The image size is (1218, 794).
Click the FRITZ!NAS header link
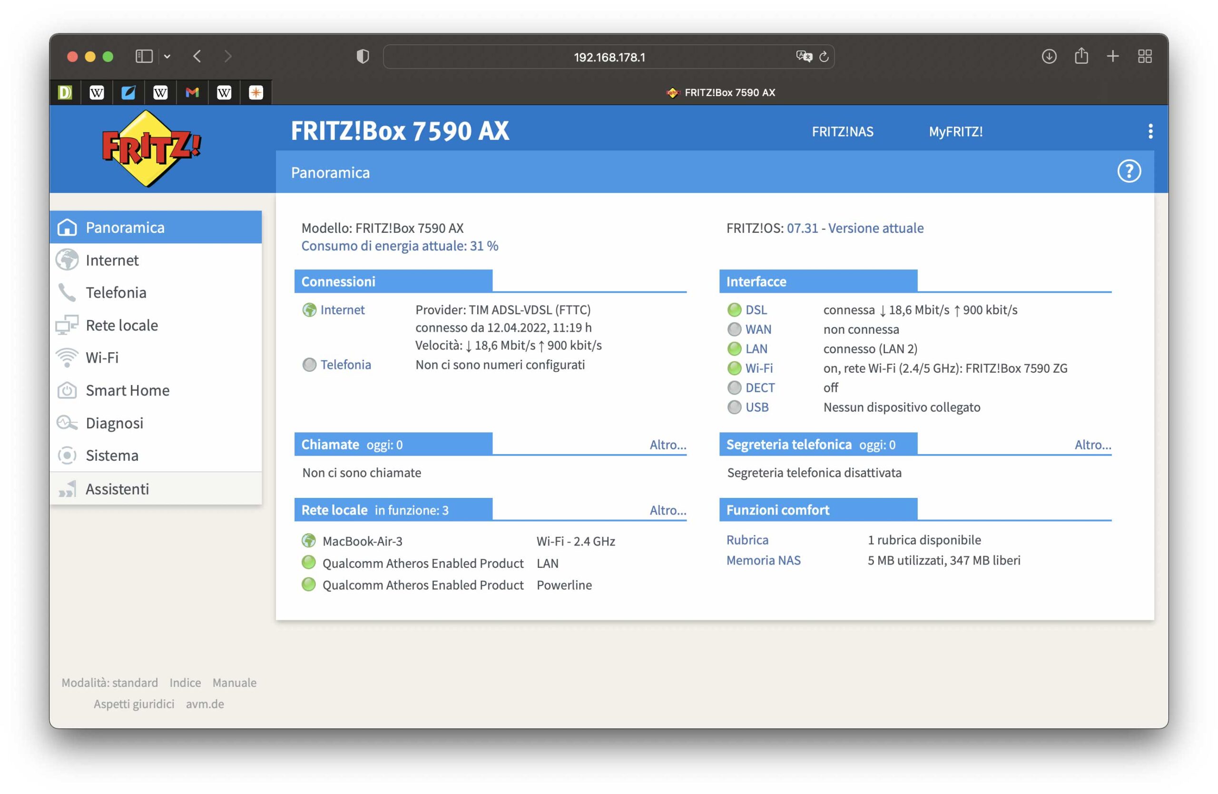tap(842, 131)
